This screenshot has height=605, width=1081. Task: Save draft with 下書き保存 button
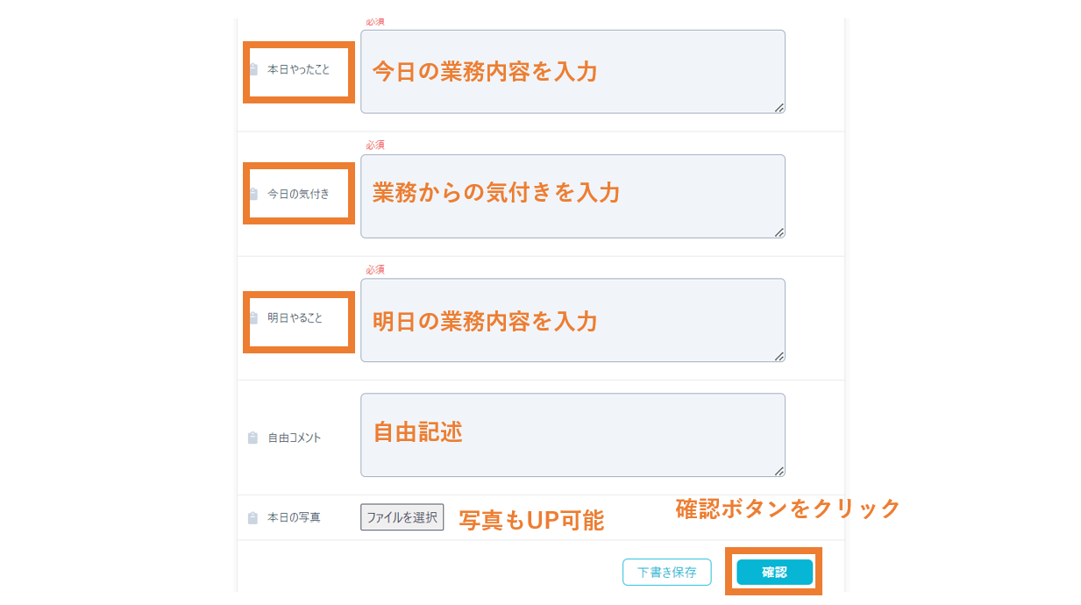click(666, 573)
